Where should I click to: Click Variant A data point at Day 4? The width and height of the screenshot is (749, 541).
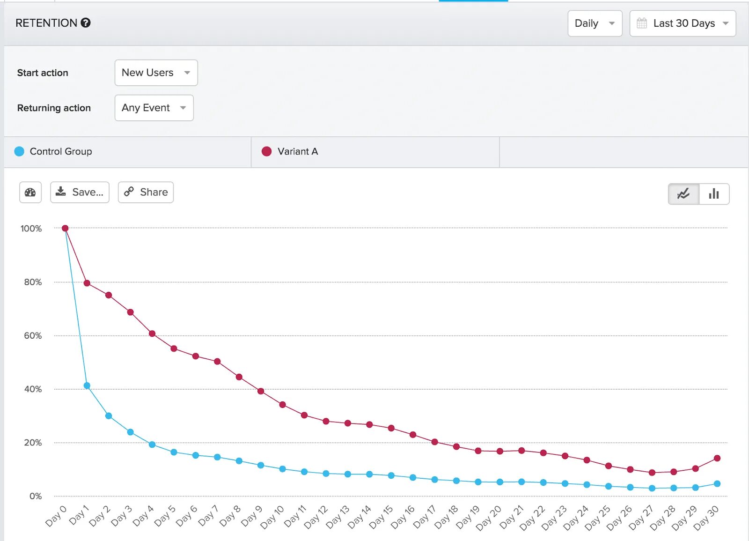(152, 333)
